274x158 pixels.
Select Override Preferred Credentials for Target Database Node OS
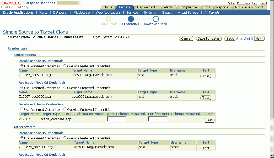point(65,138)
